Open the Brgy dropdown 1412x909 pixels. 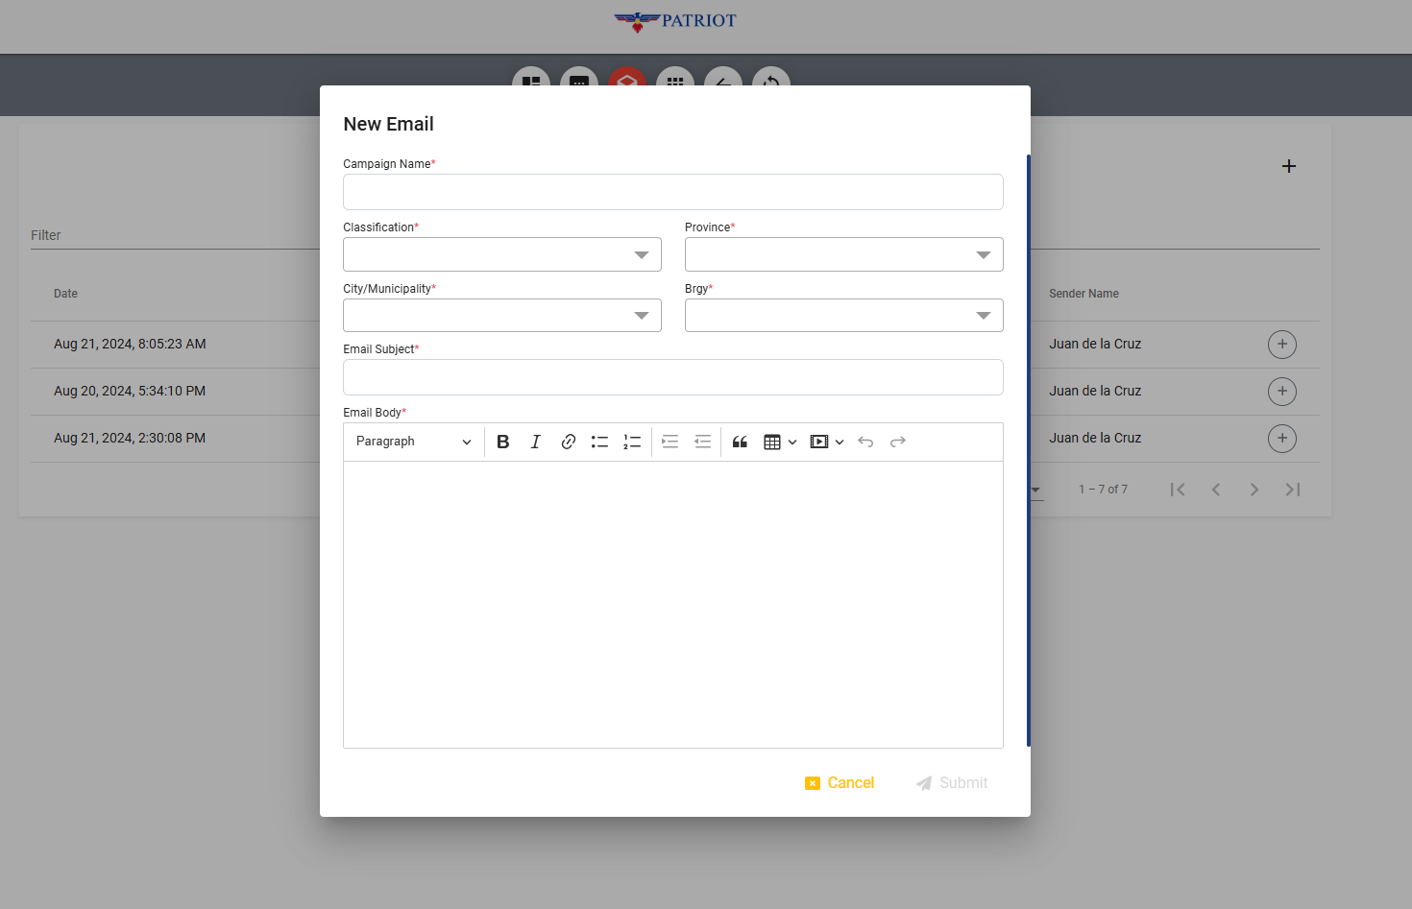pos(843,316)
